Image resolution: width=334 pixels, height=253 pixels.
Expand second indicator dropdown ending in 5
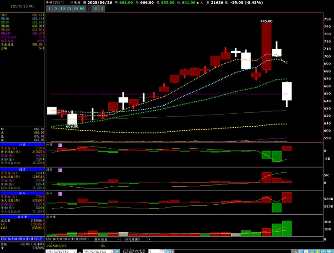(x=149, y=239)
